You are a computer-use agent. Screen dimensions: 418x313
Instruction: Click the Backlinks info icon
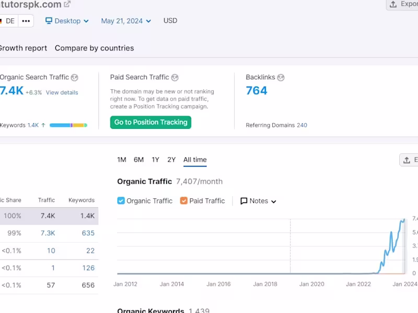tap(281, 77)
